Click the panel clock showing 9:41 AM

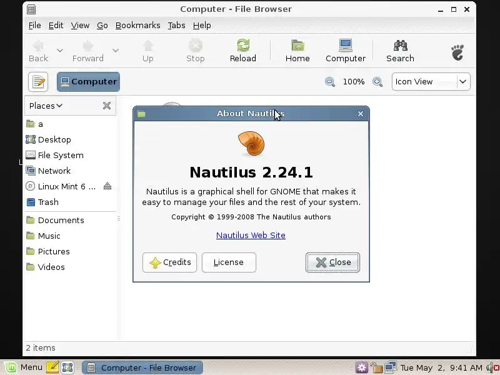point(441,367)
